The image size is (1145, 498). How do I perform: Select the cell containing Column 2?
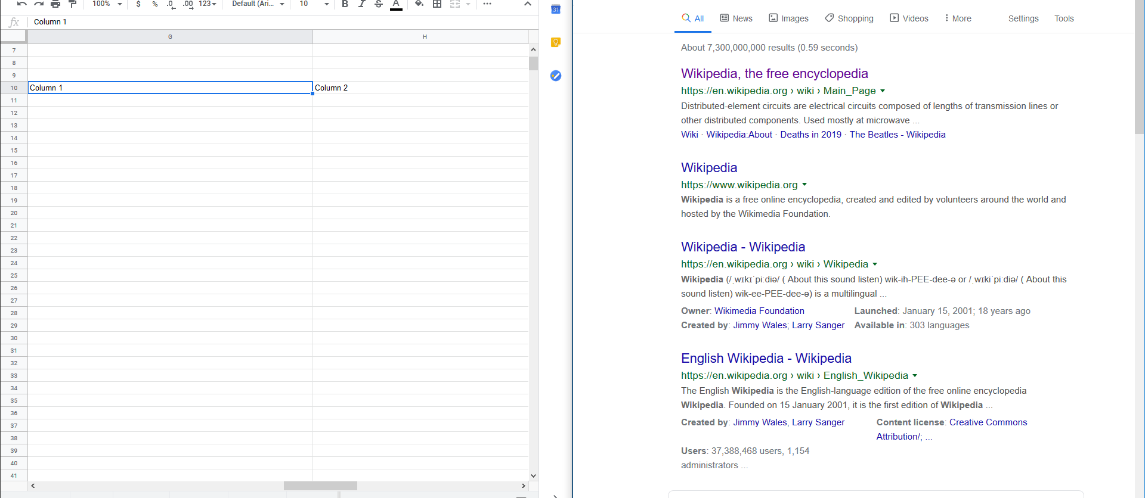pos(421,88)
